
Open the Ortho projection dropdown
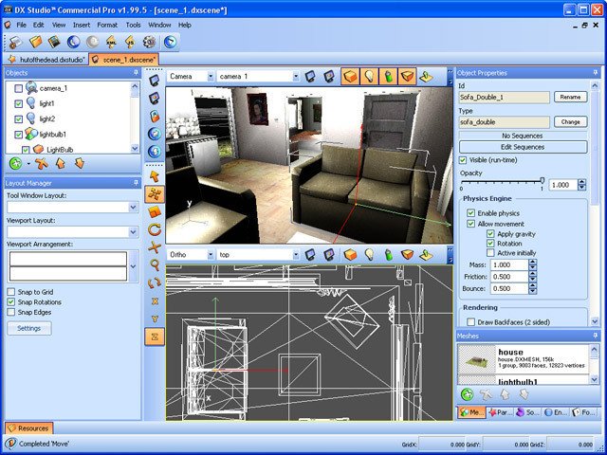[x=190, y=255]
